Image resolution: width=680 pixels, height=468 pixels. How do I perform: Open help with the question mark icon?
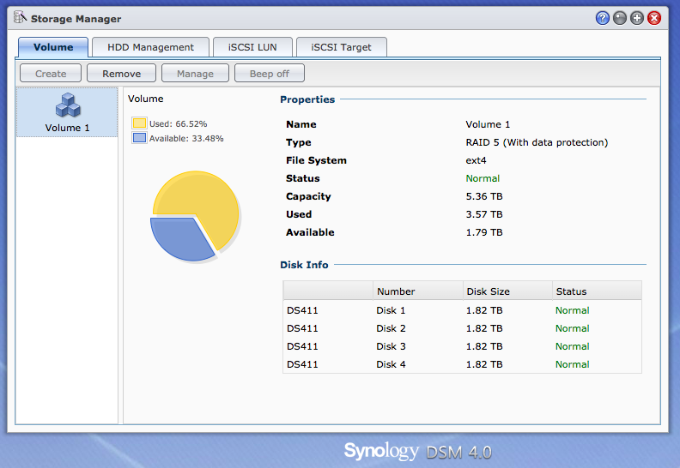[603, 18]
